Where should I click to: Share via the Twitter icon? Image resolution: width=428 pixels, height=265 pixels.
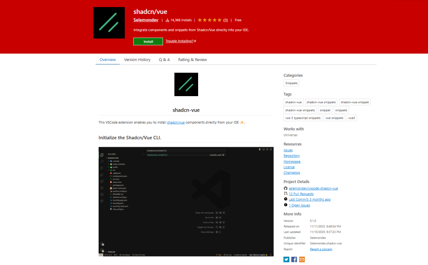pos(286,259)
